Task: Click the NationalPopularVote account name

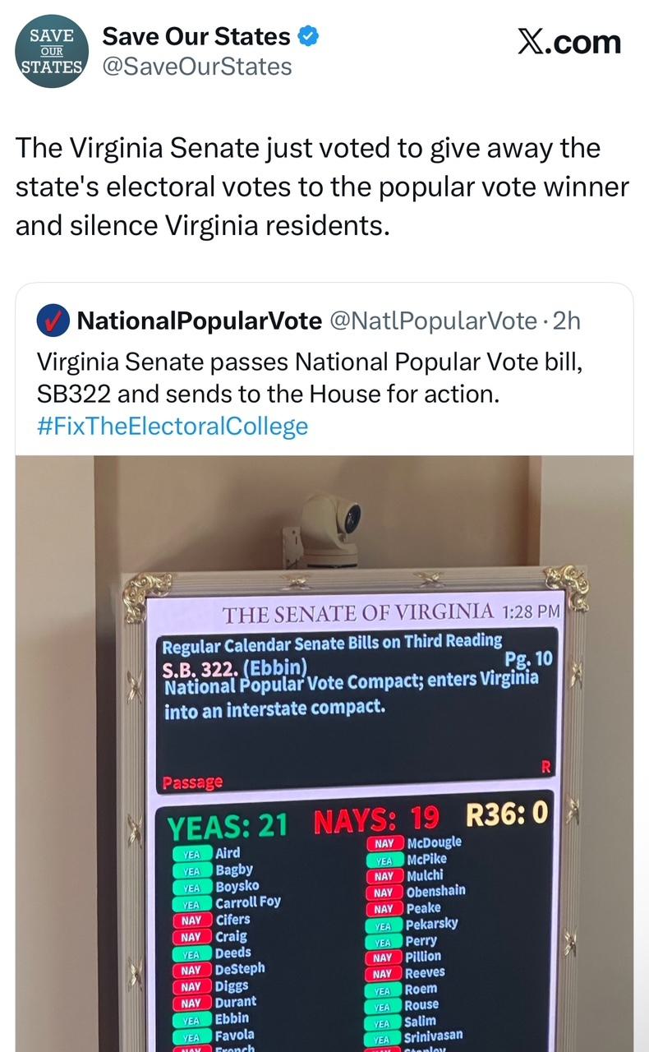Action: [x=199, y=321]
